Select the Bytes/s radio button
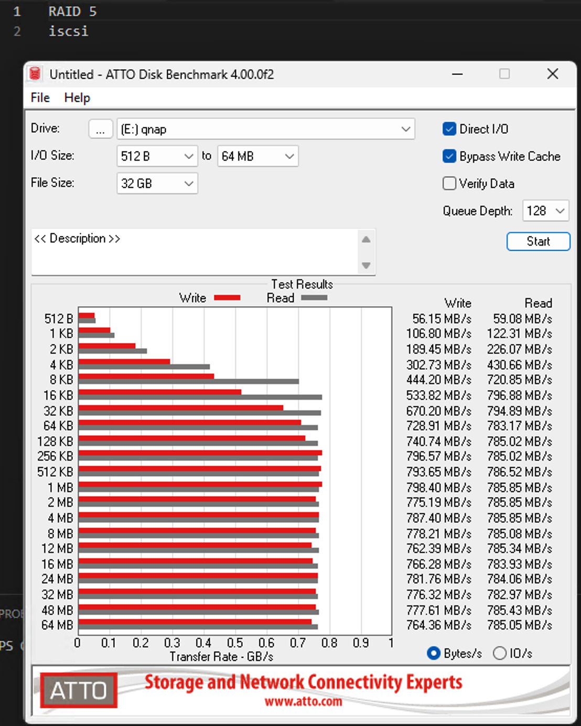581x726 pixels. 434,653
